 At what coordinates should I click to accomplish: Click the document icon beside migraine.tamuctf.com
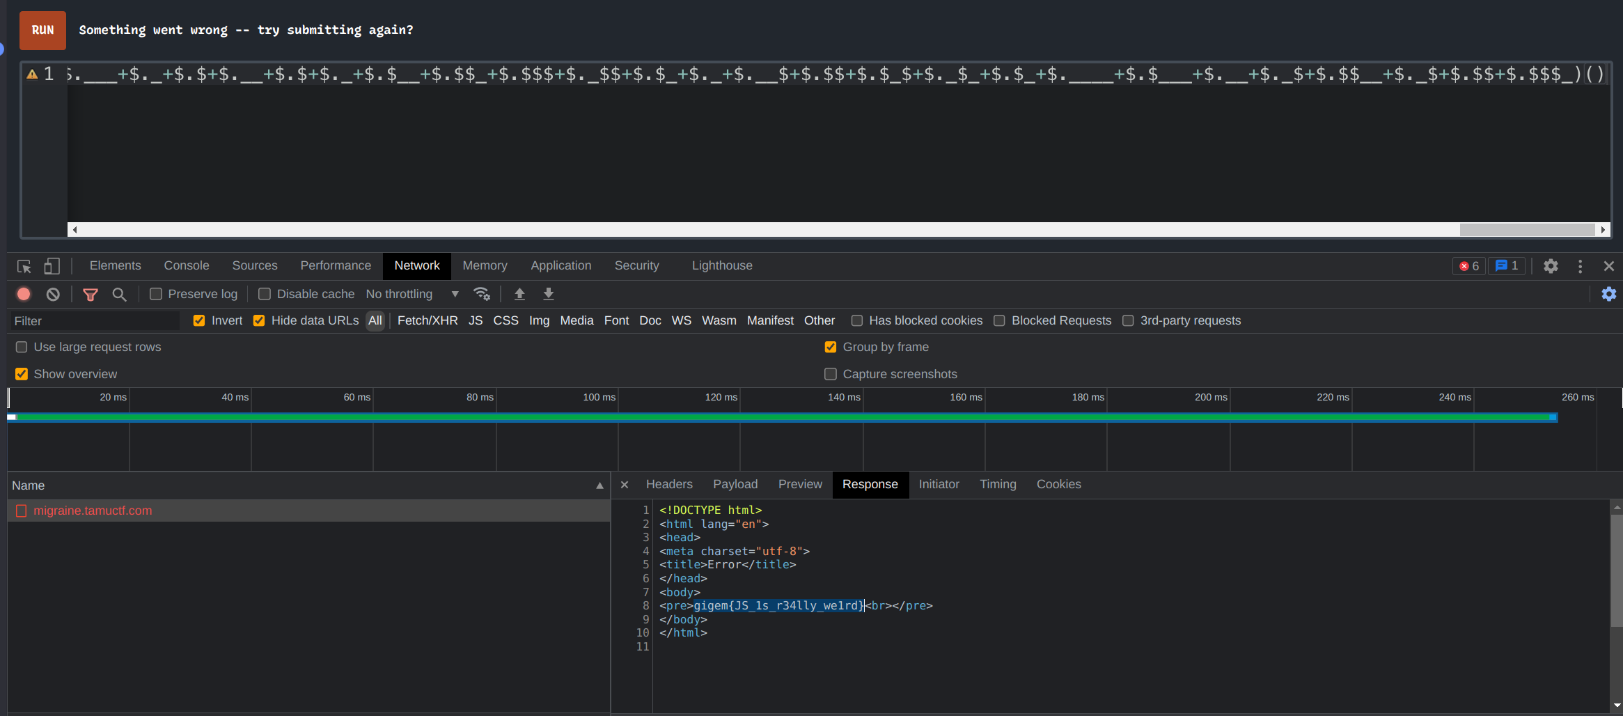tap(21, 511)
